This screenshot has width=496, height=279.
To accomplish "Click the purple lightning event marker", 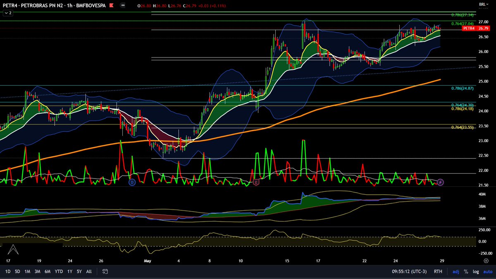I will coord(441,182).
